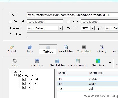Enable the Keyword checkbox
This screenshot has height=98, width=118.
(x=10, y=21)
